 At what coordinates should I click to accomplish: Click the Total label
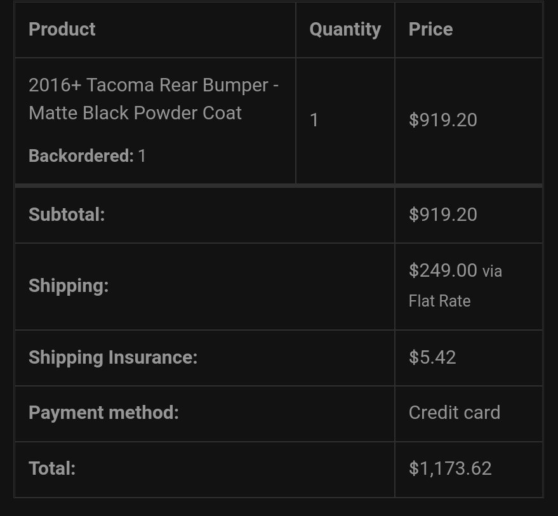click(52, 468)
